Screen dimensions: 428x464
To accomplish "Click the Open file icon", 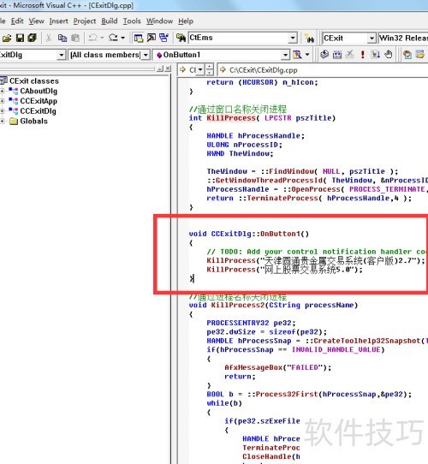I will [7, 38].
